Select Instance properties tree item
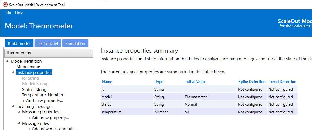Image resolution: width=312 pixels, height=130 pixels. pos(34,73)
